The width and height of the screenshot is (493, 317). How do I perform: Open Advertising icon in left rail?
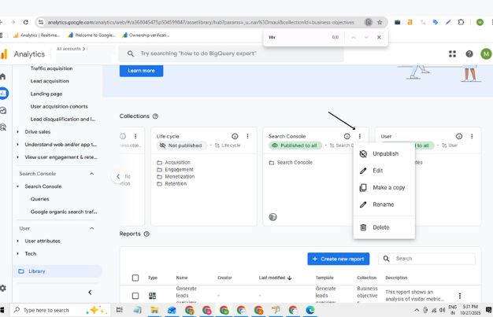3,127
